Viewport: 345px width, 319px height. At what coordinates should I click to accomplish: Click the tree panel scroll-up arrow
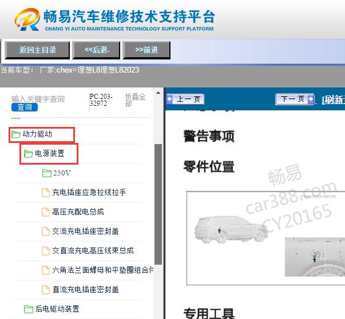158,93
